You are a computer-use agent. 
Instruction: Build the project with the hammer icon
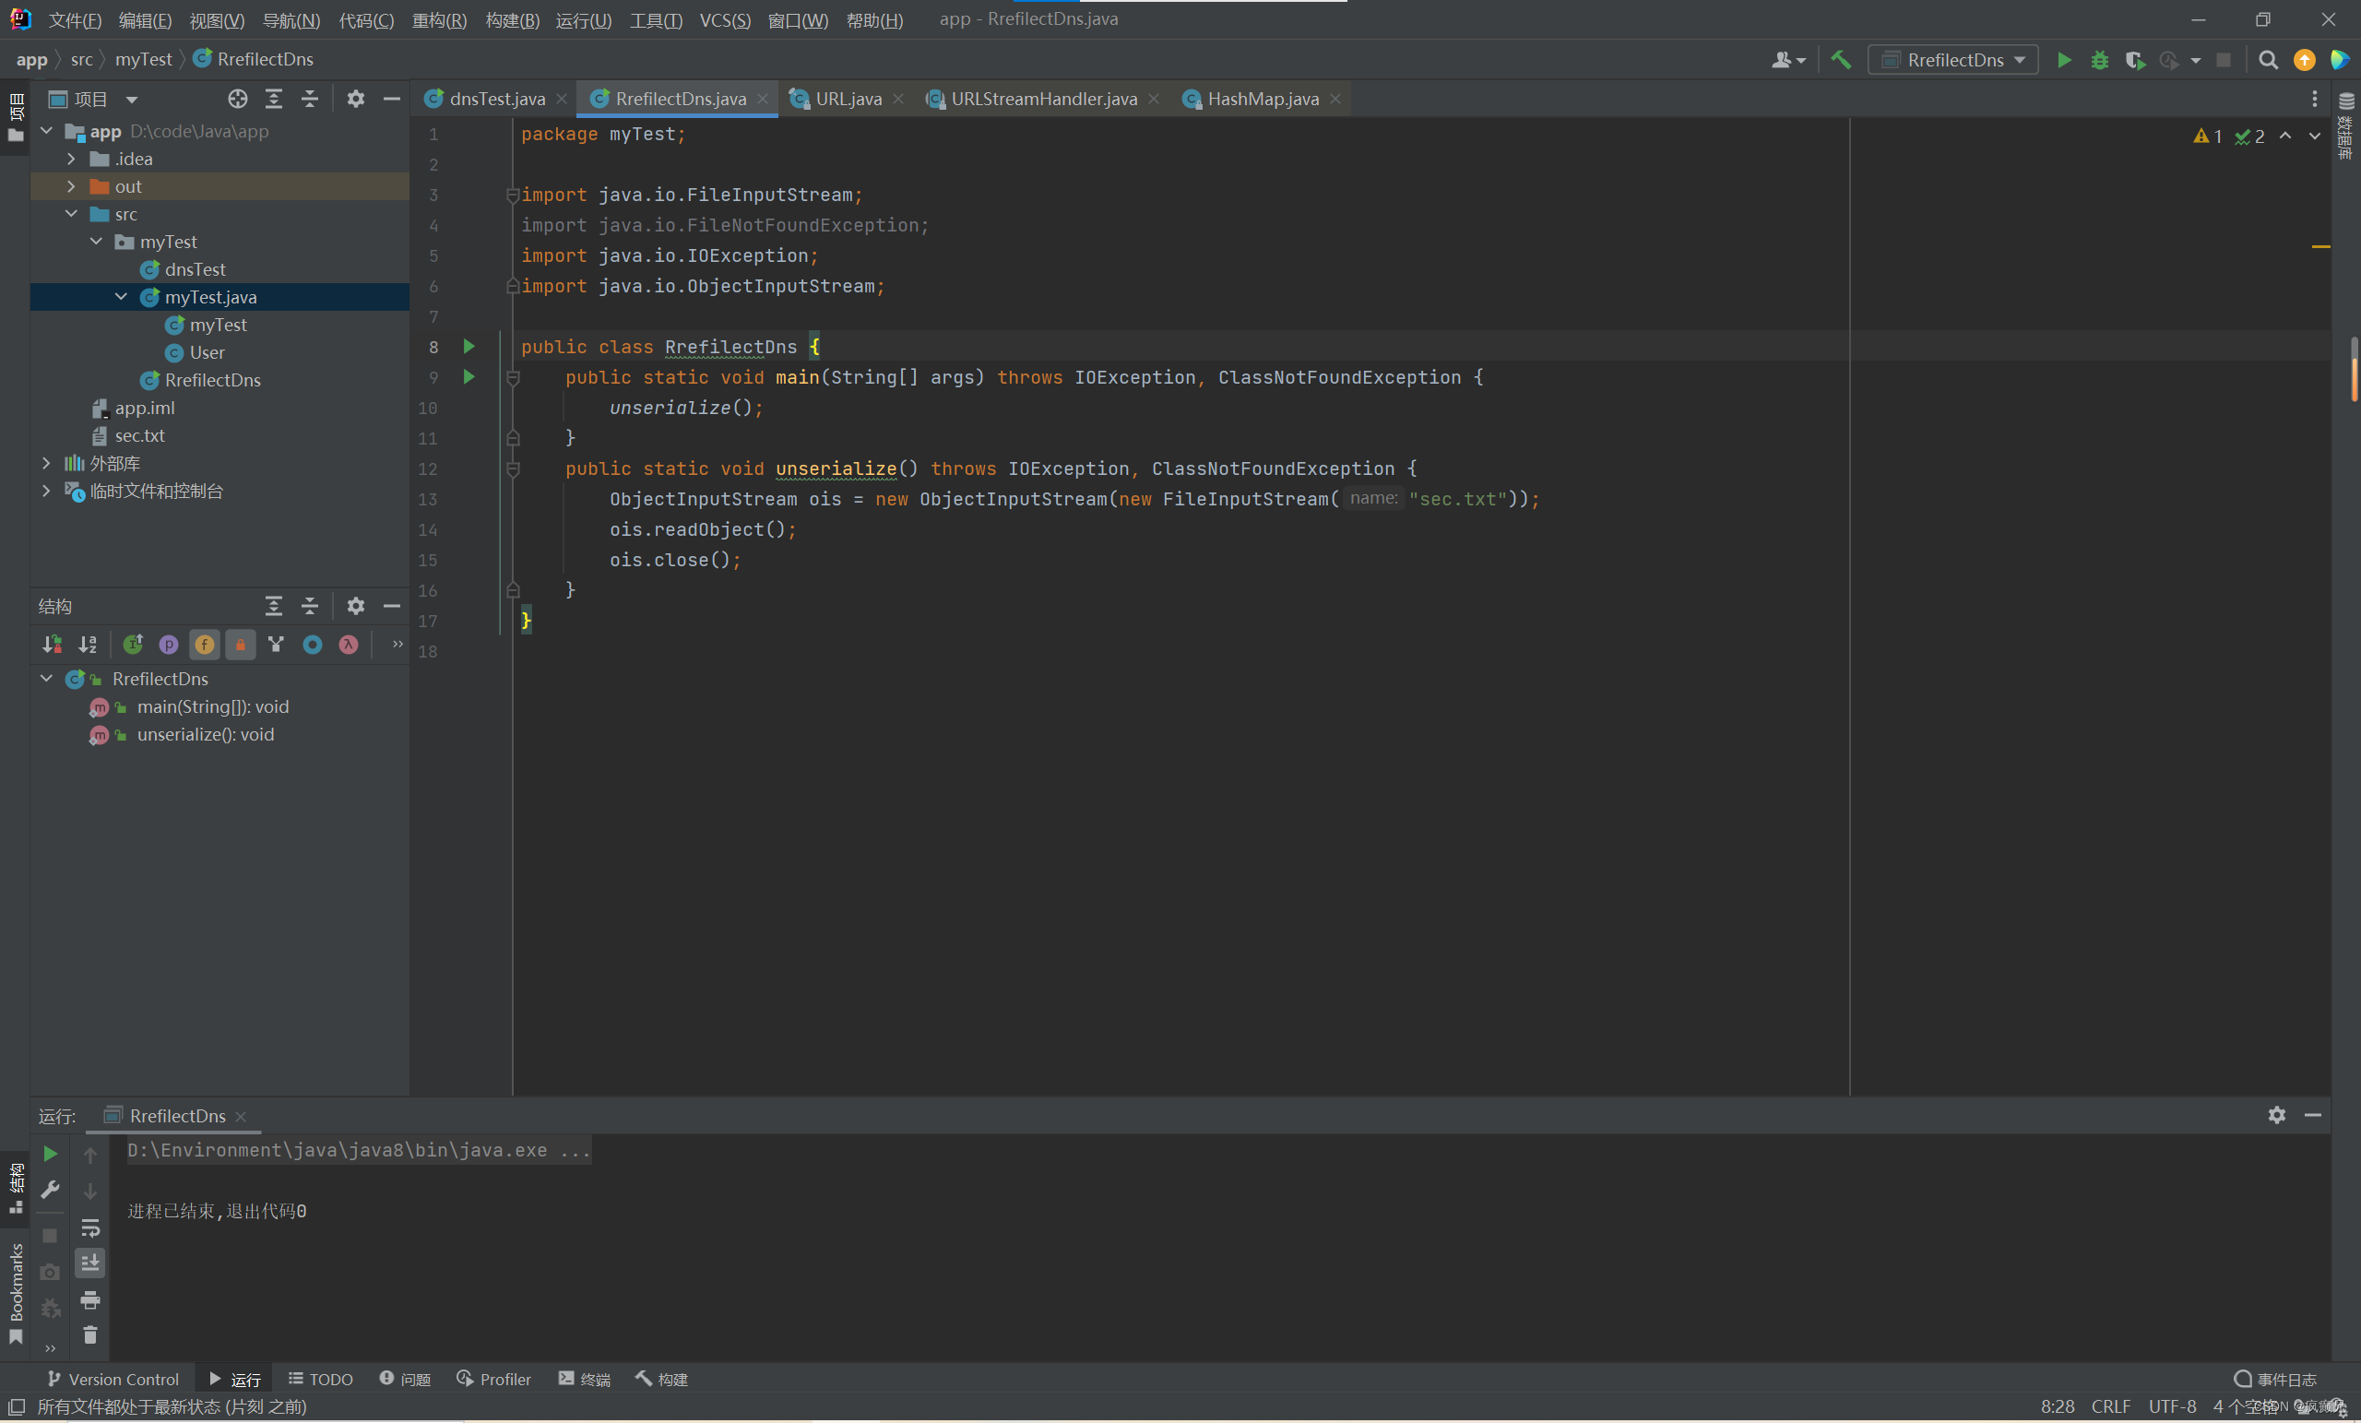[1841, 60]
